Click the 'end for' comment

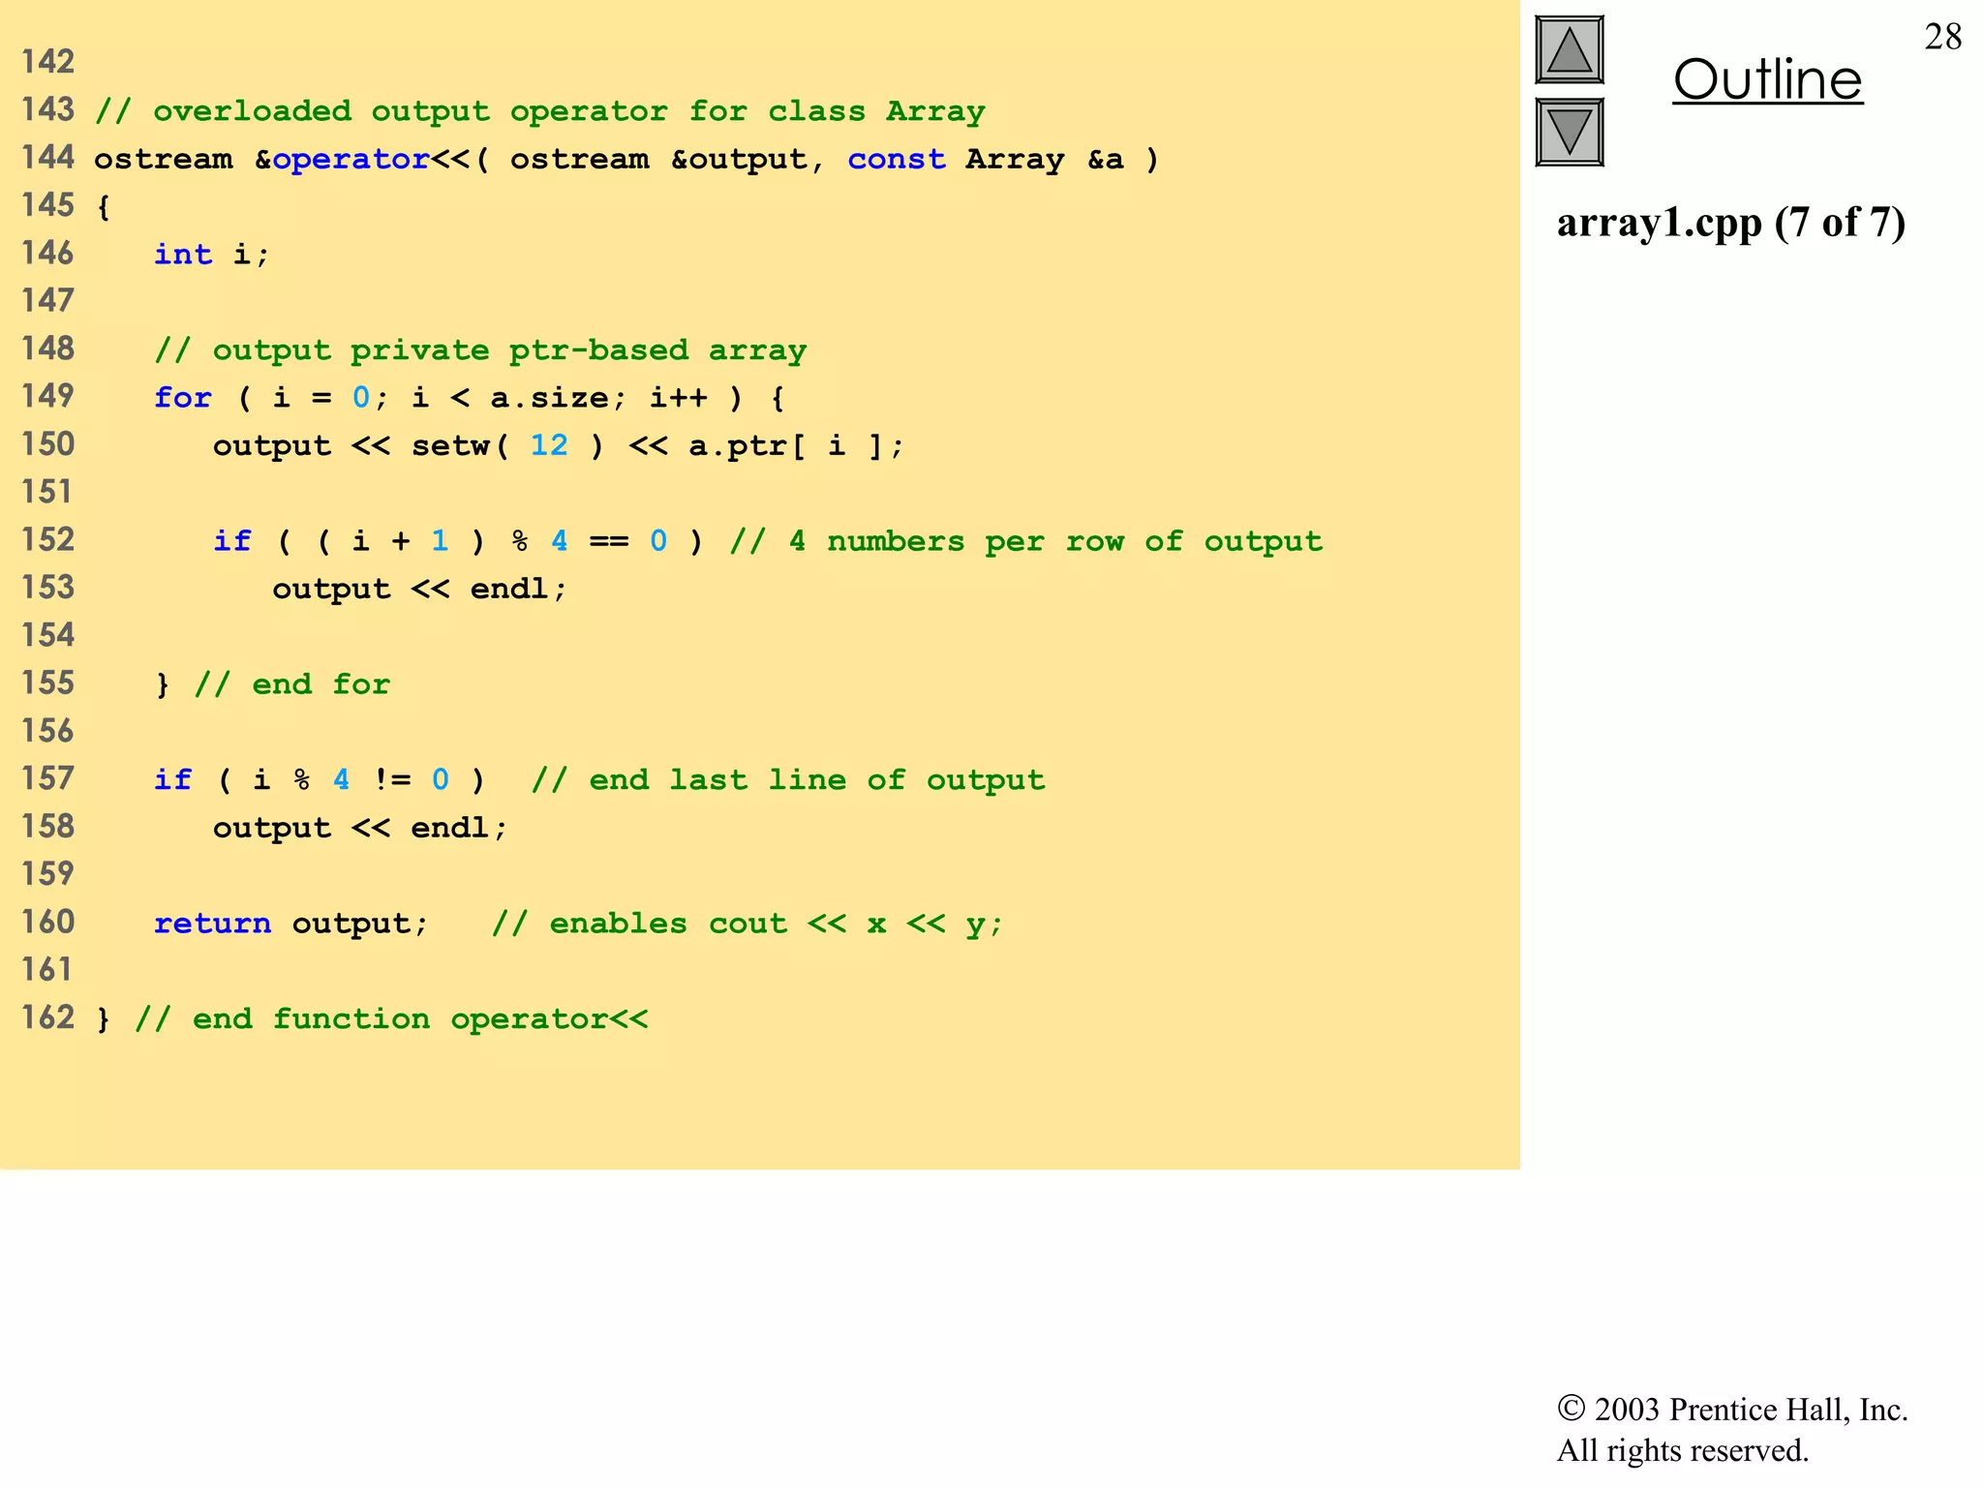(x=291, y=684)
